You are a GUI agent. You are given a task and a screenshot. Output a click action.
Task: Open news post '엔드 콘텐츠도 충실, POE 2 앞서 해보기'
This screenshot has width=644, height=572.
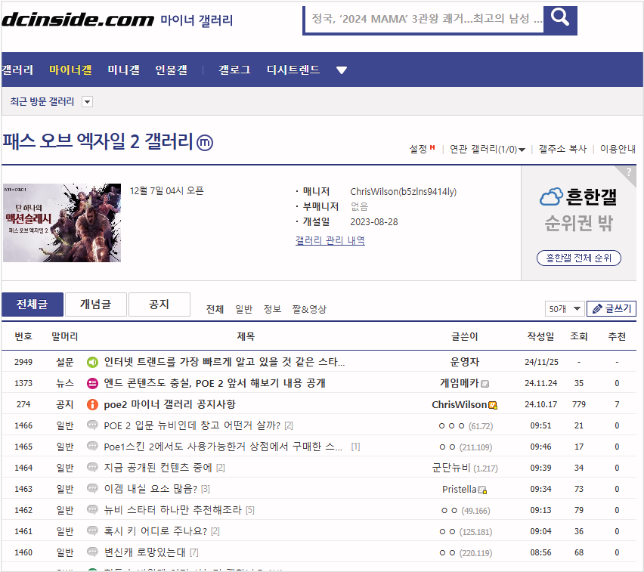pos(215,384)
